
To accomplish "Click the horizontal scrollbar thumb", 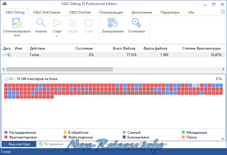I will tap(59, 69).
